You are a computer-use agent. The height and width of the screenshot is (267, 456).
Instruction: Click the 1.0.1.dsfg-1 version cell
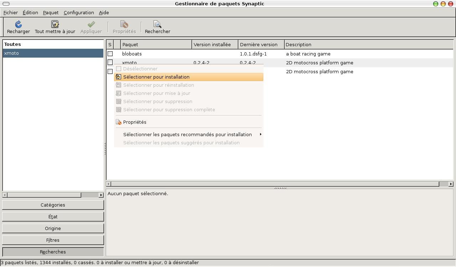pos(253,54)
